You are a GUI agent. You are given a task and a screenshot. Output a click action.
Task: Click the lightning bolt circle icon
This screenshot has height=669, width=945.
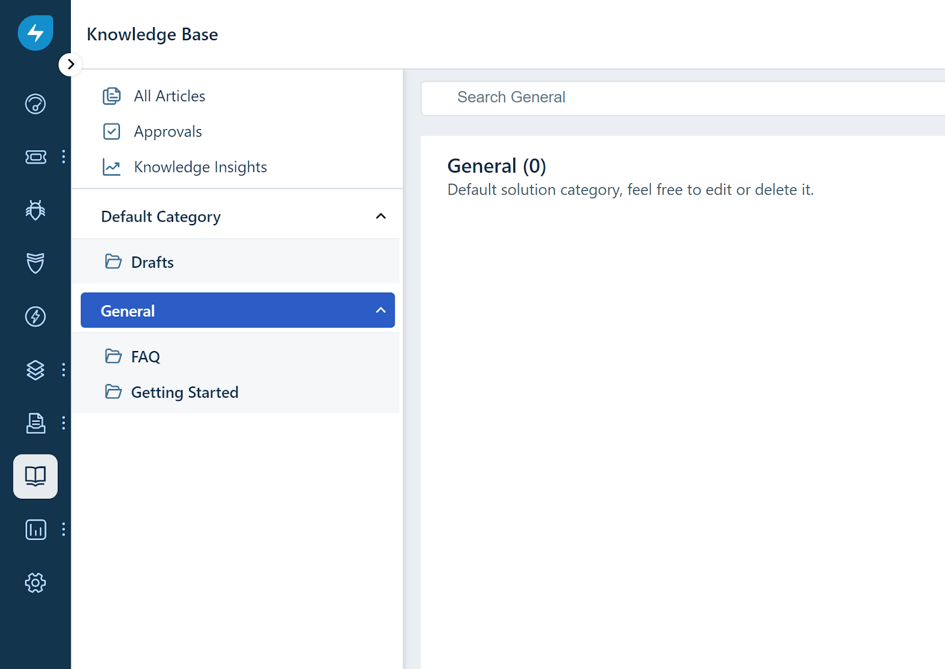pos(35,317)
